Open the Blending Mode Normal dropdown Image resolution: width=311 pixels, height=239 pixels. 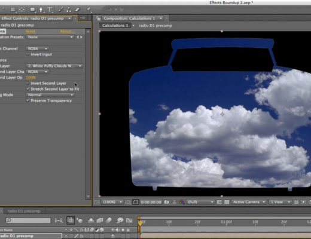point(50,95)
